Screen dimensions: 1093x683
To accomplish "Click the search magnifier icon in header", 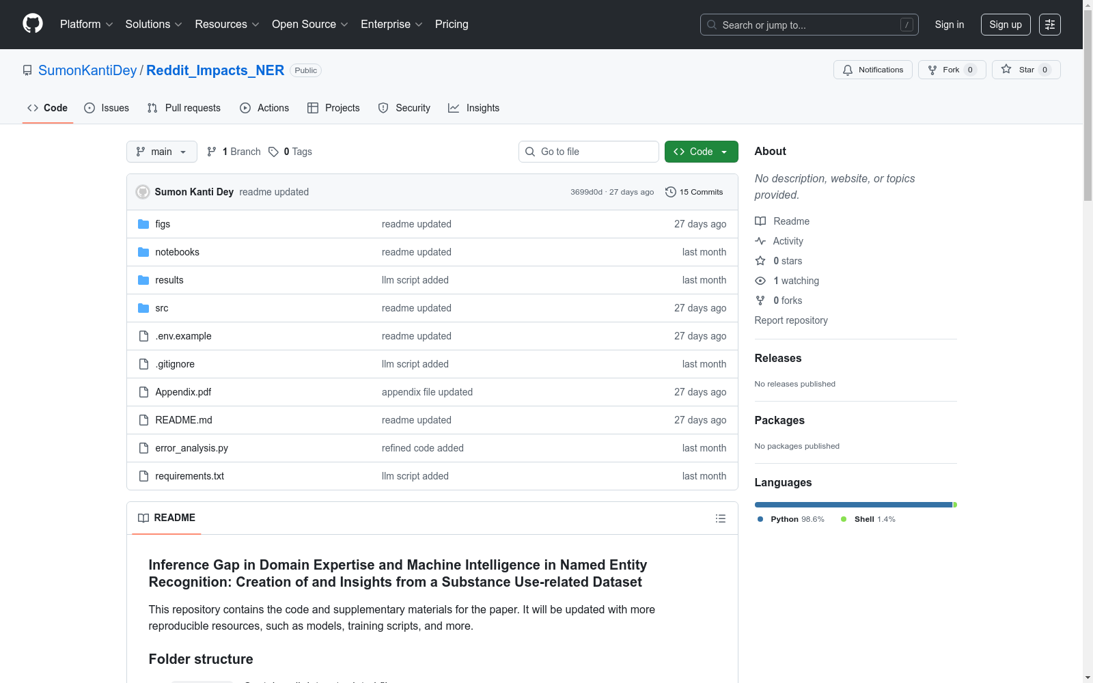I will pyautogui.click(x=712, y=25).
